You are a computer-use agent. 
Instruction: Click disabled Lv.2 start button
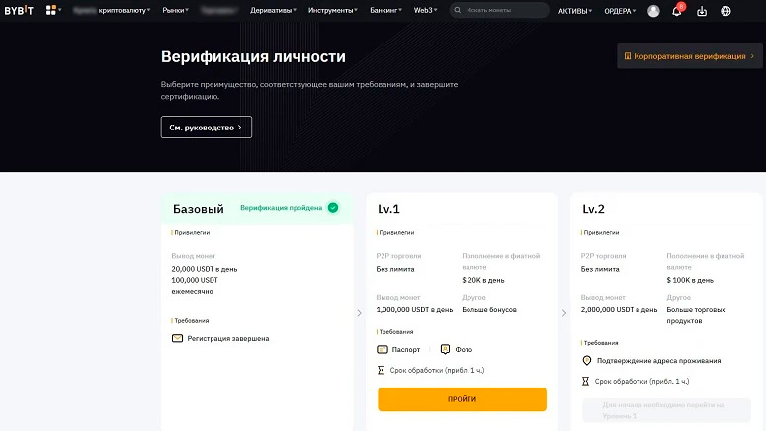(x=666, y=410)
